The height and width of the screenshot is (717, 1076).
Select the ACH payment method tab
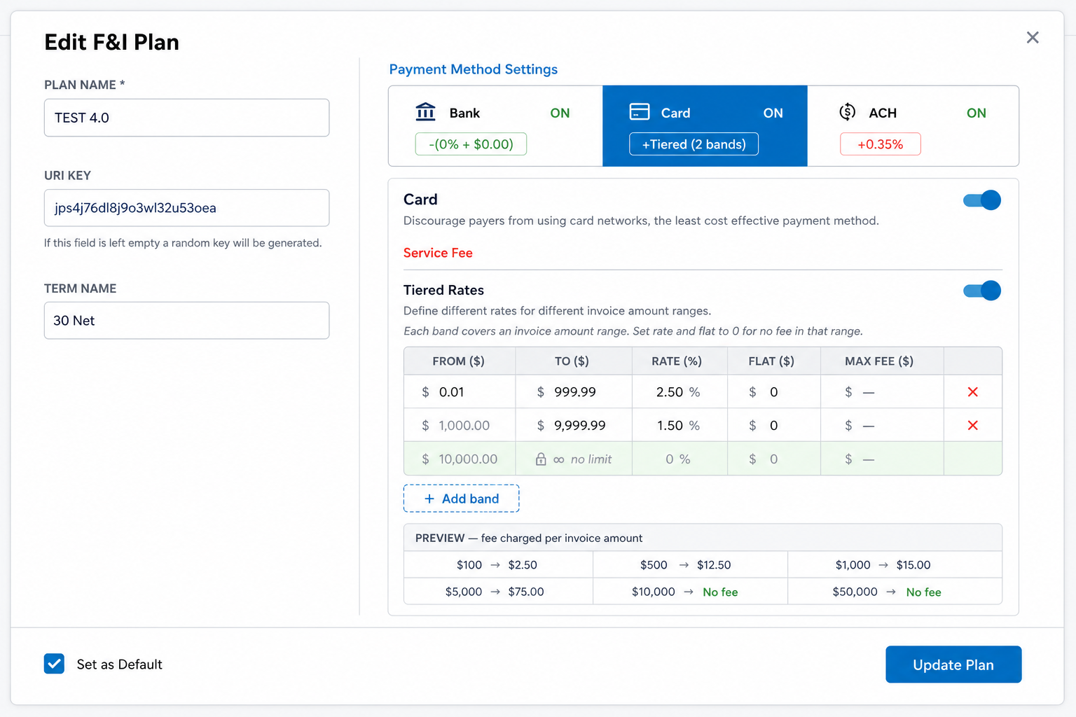[x=913, y=126]
